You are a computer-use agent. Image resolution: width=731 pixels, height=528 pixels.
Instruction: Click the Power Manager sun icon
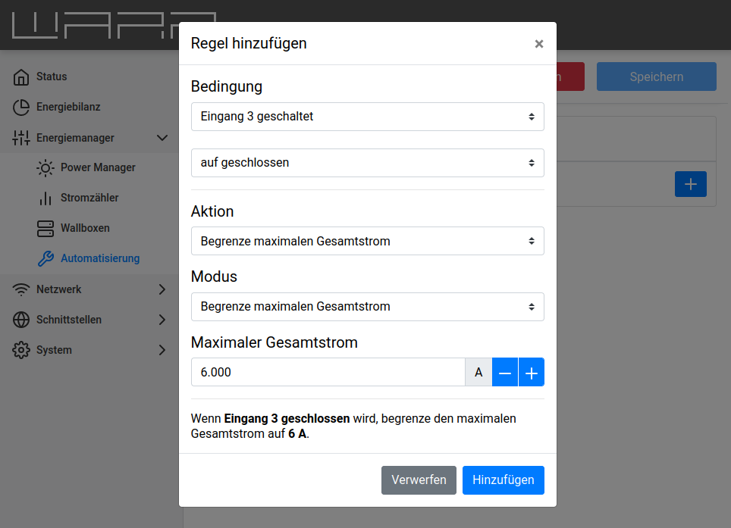[x=45, y=168]
